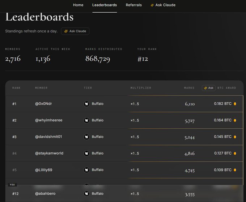Click the bitcoin coin icon next to 0.145 BTC

pyautogui.click(x=235, y=137)
